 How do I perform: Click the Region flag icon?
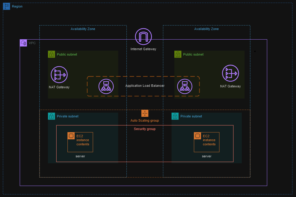tap(6, 6)
